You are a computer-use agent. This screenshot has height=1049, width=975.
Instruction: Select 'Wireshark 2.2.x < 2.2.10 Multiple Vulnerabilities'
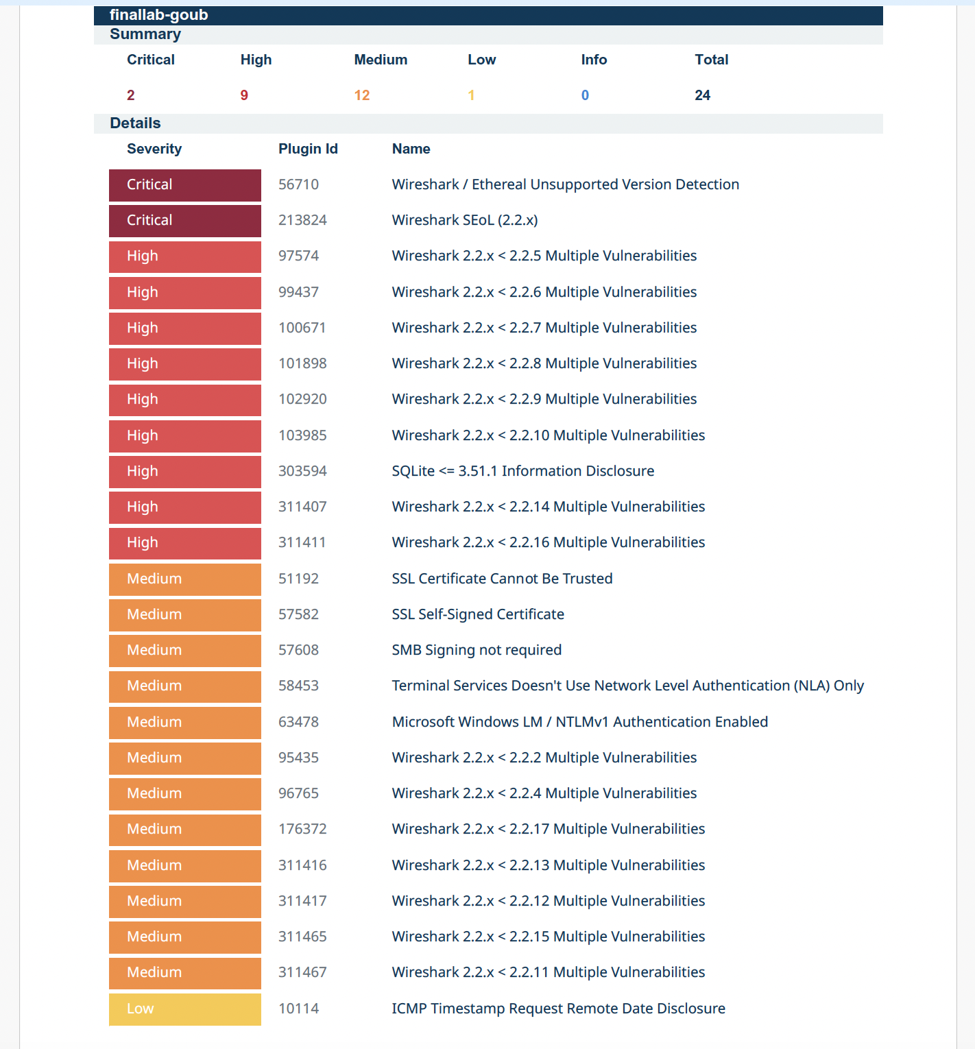click(x=549, y=435)
